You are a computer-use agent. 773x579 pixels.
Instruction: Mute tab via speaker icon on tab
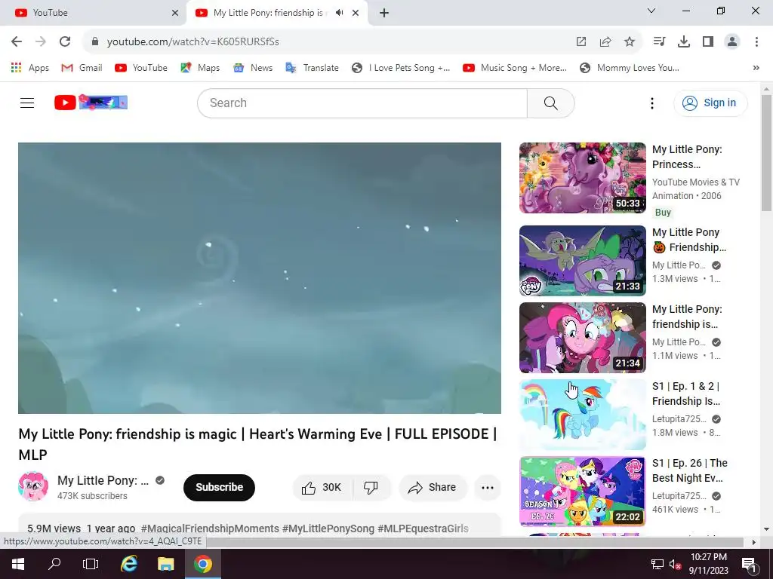(339, 13)
